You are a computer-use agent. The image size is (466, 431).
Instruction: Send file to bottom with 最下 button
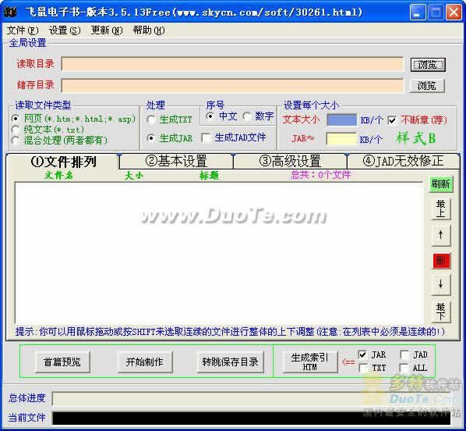pos(441,312)
